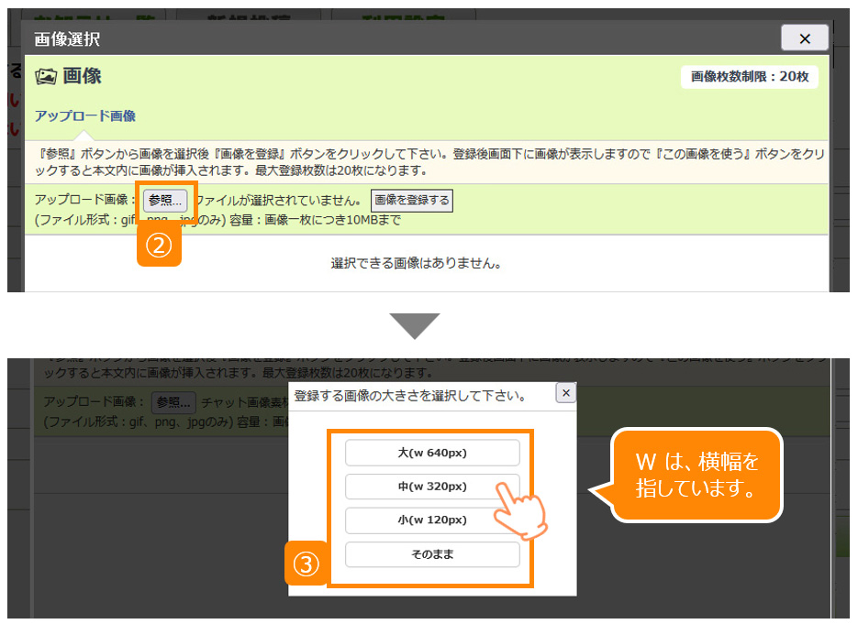This screenshot has height=624, width=858.
Task: Click the 選択できる画像はありません message
Action: click(x=415, y=263)
